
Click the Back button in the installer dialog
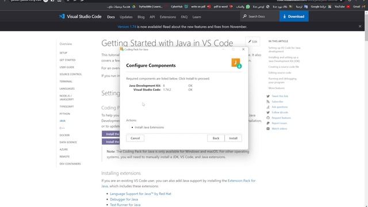[x=216, y=138]
